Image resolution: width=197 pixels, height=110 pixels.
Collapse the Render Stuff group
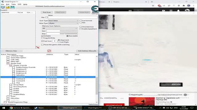click(x=8, y=64)
